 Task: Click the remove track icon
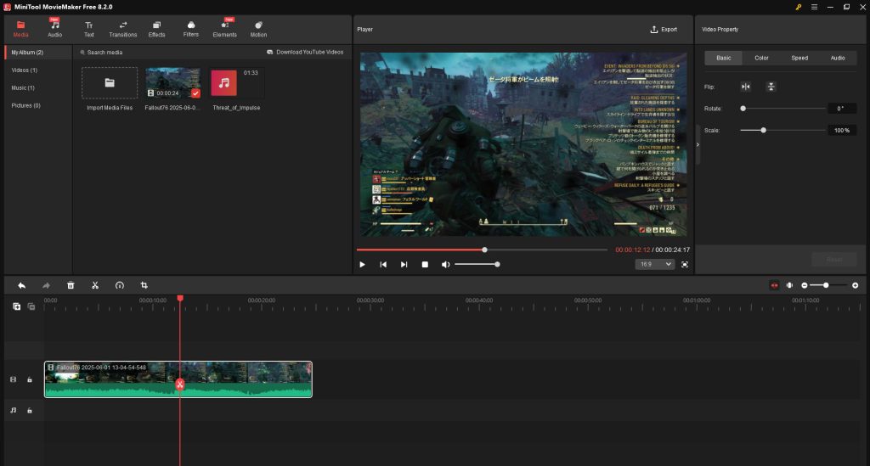[31, 306]
